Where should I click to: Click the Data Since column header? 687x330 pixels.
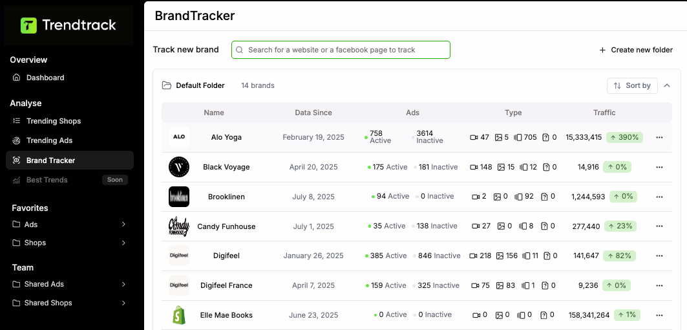(313, 113)
